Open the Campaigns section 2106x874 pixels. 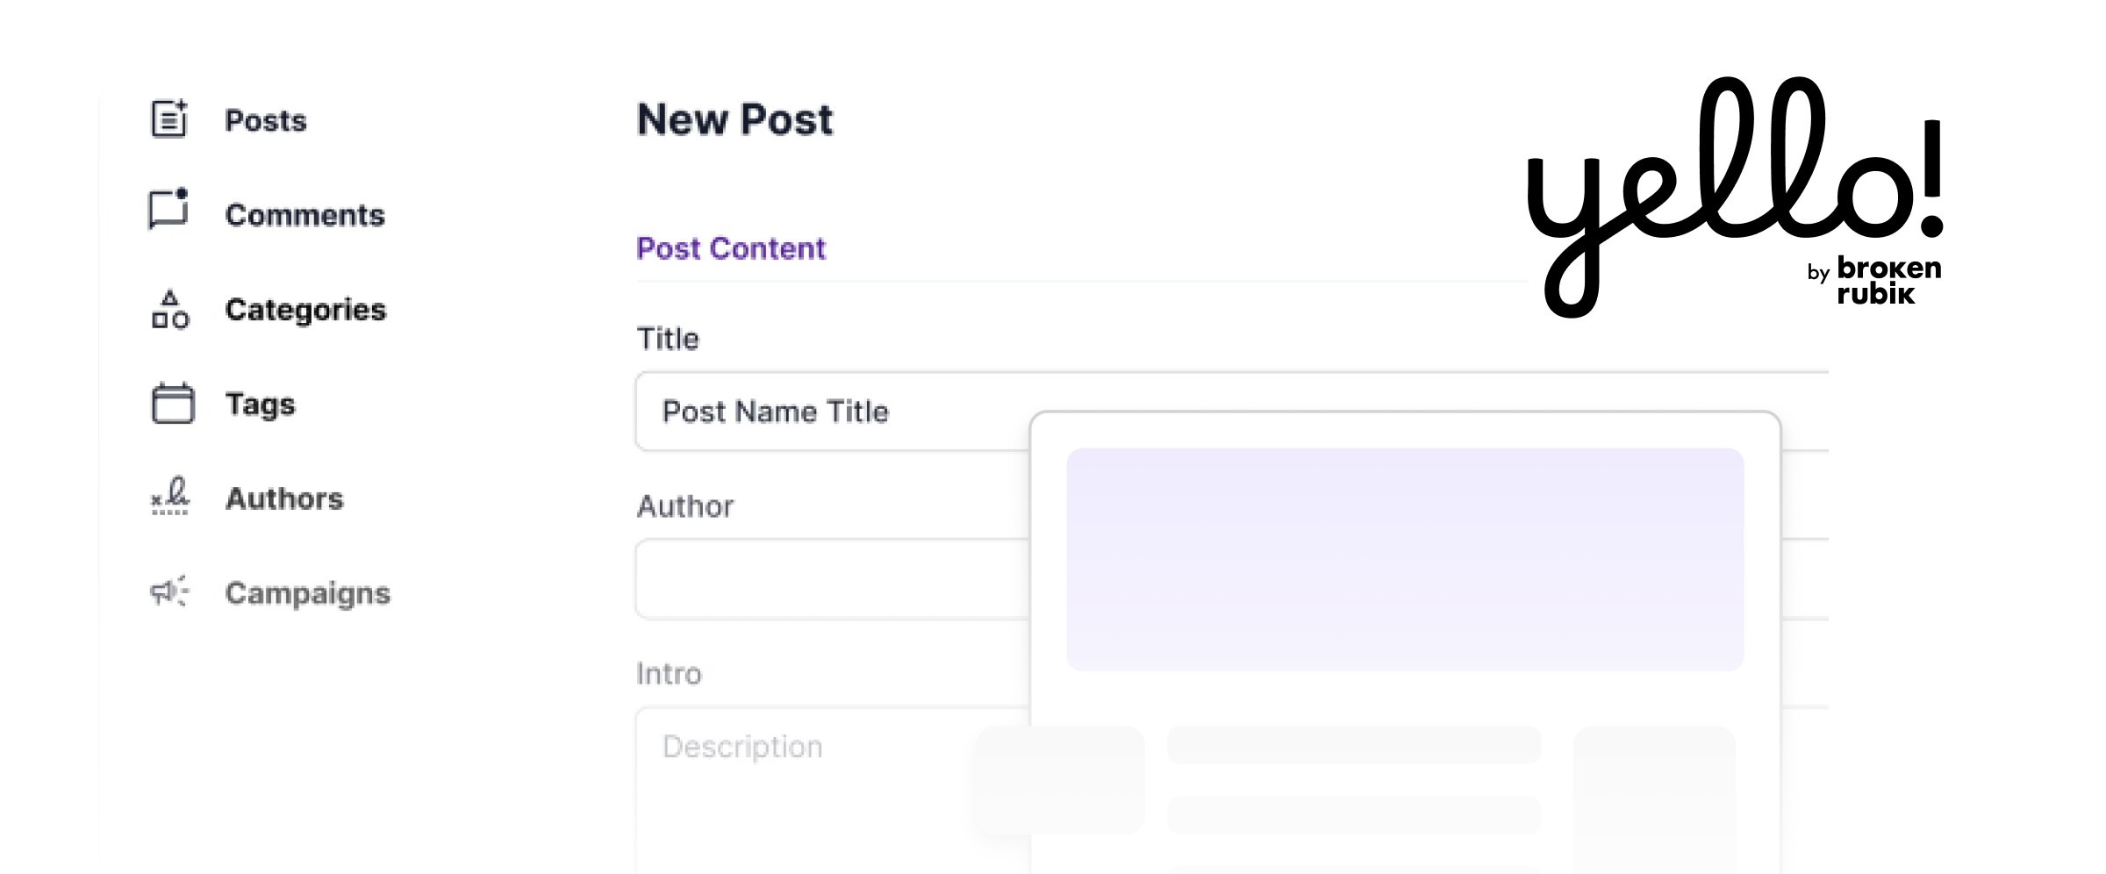click(x=309, y=593)
